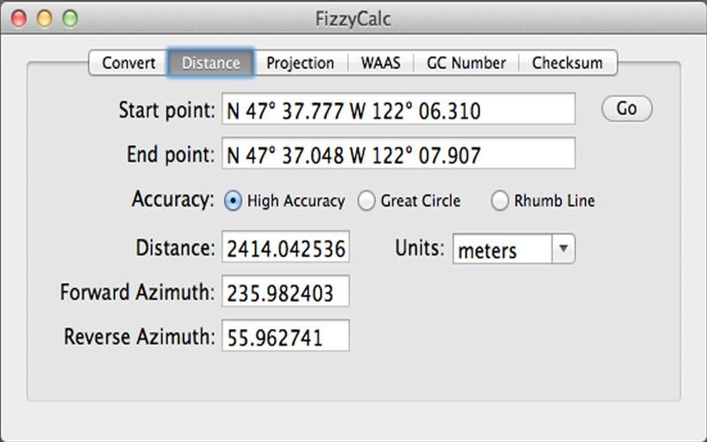Switch to the Convert tab
The width and height of the screenshot is (707, 442).
click(128, 63)
